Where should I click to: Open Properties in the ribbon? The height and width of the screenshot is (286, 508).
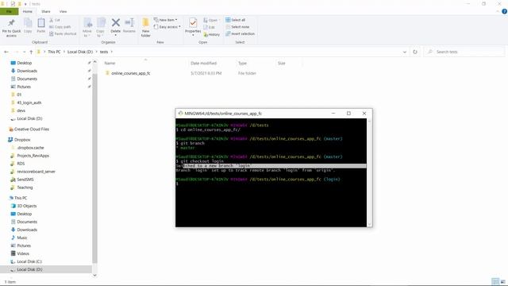pos(193,26)
